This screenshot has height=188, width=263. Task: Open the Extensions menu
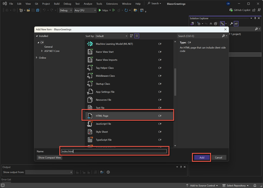tap(112, 4)
